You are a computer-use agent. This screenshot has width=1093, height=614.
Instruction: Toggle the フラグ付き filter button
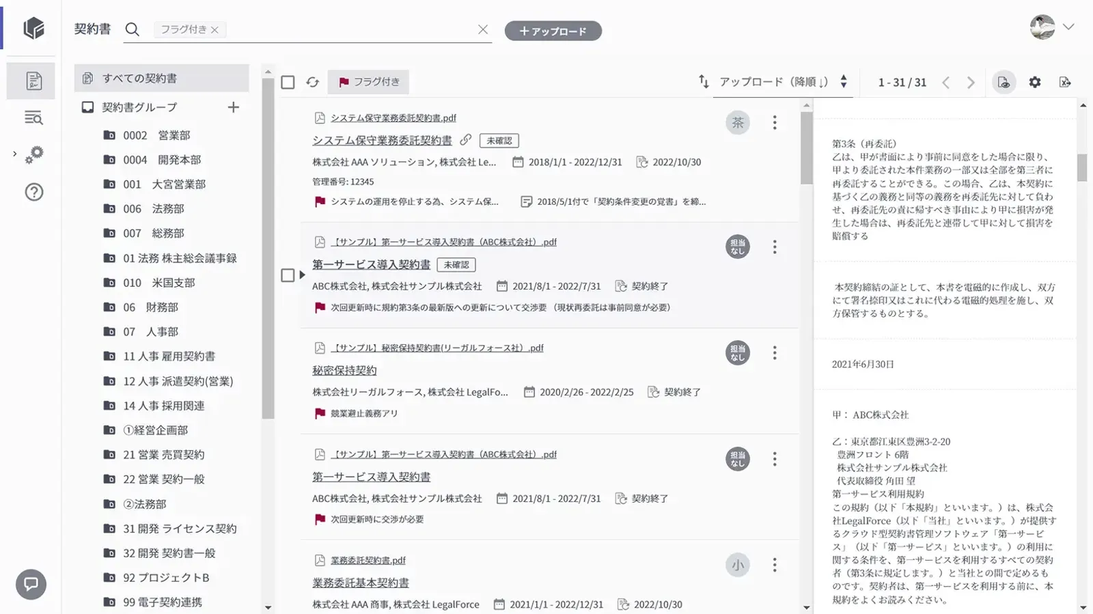pyautogui.click(x=369, y=82)
